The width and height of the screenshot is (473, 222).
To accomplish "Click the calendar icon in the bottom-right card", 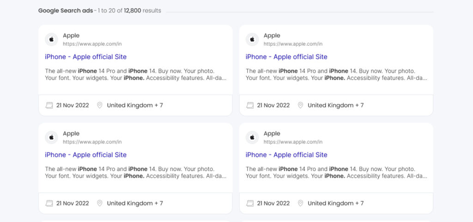I will pyautogui.click(x=250, y=203).
